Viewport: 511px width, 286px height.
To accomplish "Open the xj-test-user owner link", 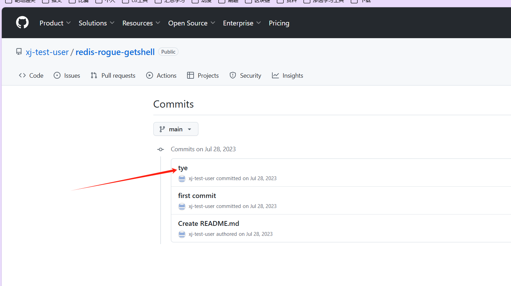I will (x=47, y=52).
